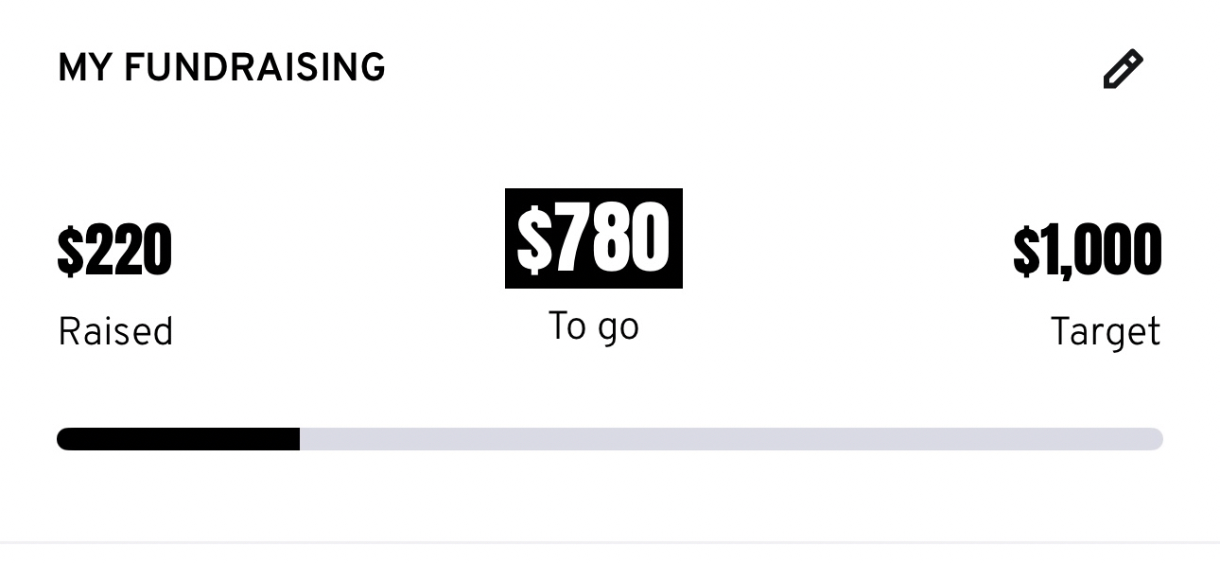Screen dimensions: 1220x563
Task: Select the To go label
Action: (x=594, y=327)
